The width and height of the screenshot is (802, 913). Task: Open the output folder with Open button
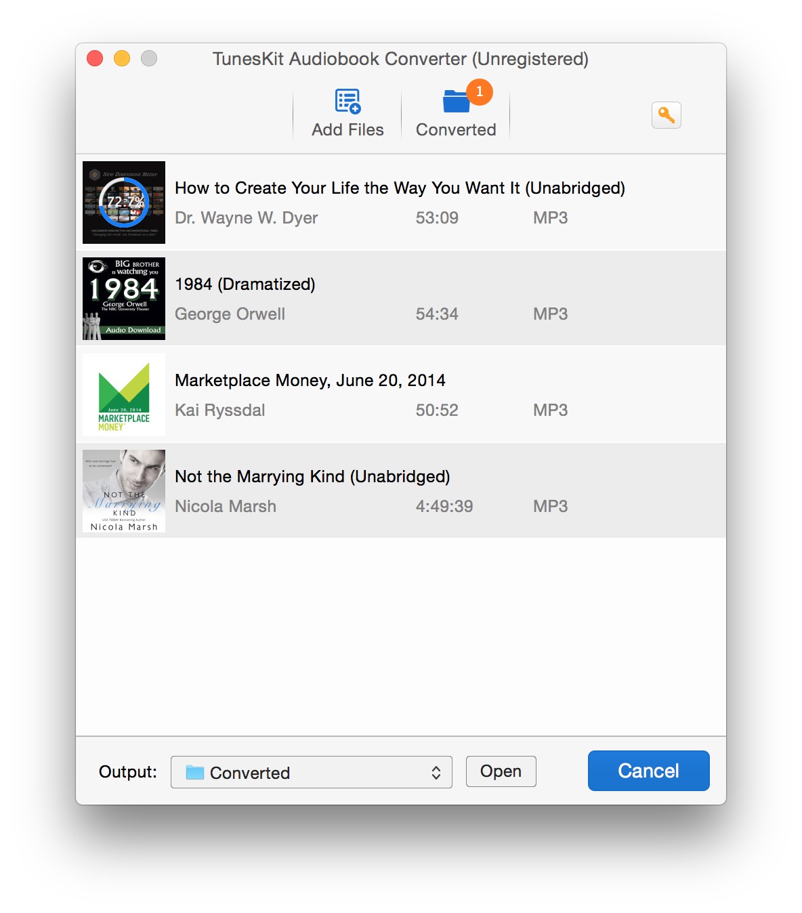click(x=501, y=771)
